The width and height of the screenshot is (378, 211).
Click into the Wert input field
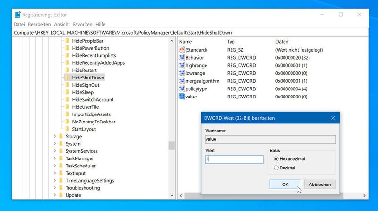pyautogui.click(x=234, y=159)
